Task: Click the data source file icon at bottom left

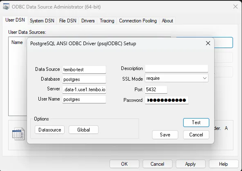Action: [18, 134]
